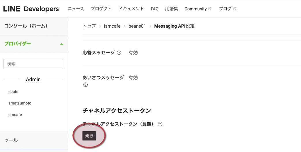Collapse the プロバイダー section
Viewport: 301px width, 152px height.
[x=34, y=44]
